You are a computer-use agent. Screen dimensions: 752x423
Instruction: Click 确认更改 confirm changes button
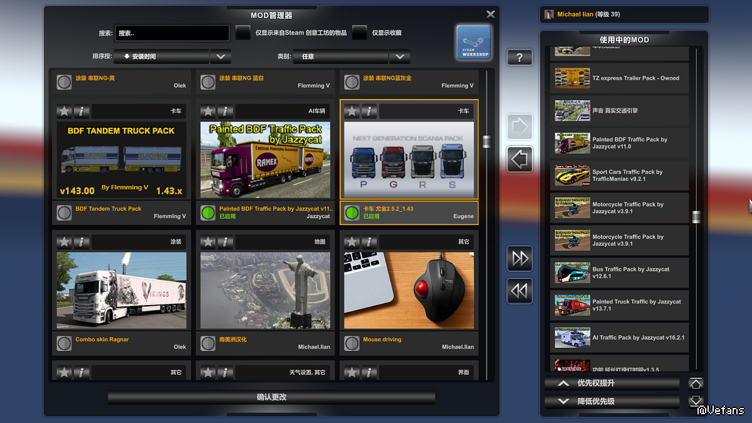pos(272,397)
